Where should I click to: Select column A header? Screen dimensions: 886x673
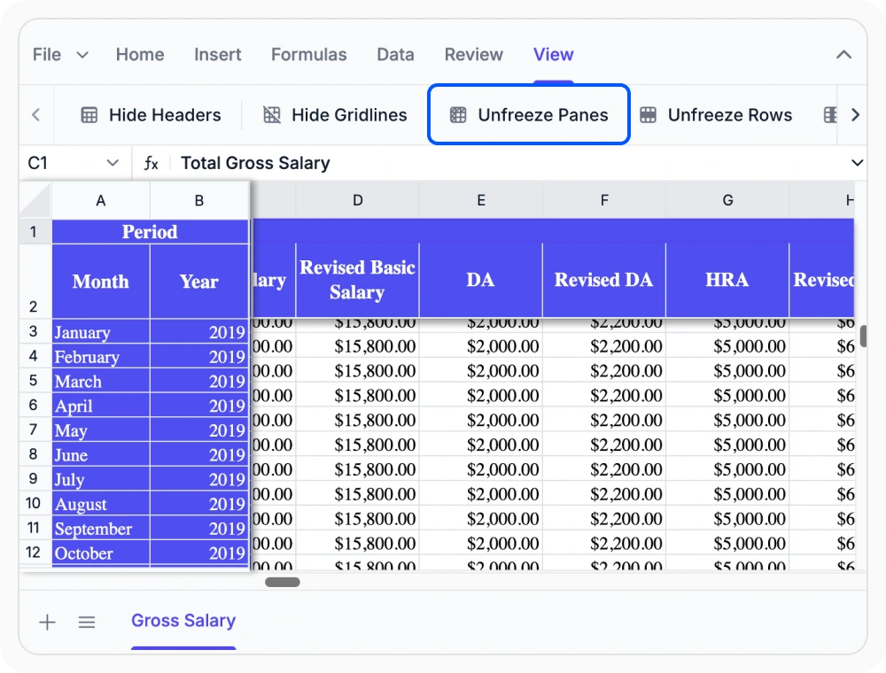click(x=101, y=200)
